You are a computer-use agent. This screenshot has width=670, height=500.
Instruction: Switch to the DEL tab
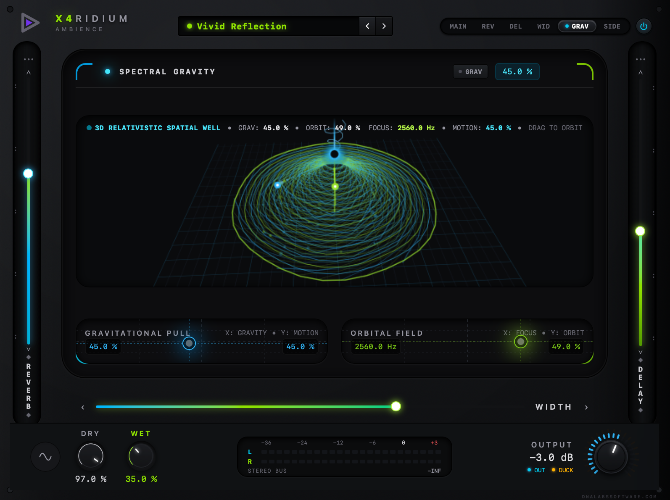[x=515, y=26]
